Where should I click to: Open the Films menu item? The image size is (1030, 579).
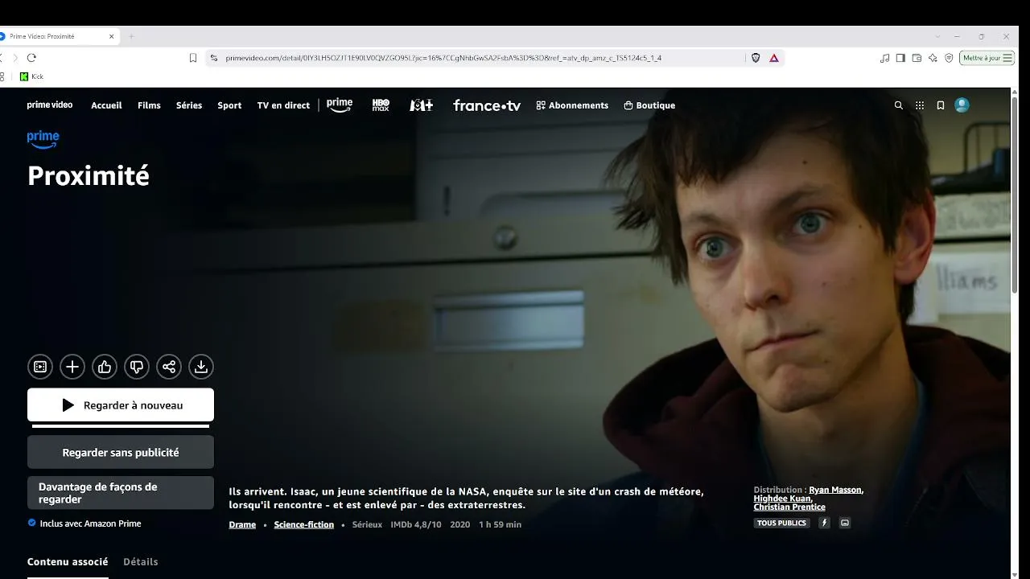pos(149,105)
